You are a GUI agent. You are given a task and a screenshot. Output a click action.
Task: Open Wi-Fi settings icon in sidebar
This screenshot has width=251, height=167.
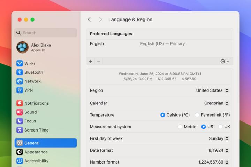tap(20, 63)
